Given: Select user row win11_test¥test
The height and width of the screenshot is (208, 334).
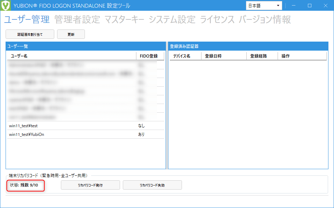Looking at the screenshot, I should [86, 125].
